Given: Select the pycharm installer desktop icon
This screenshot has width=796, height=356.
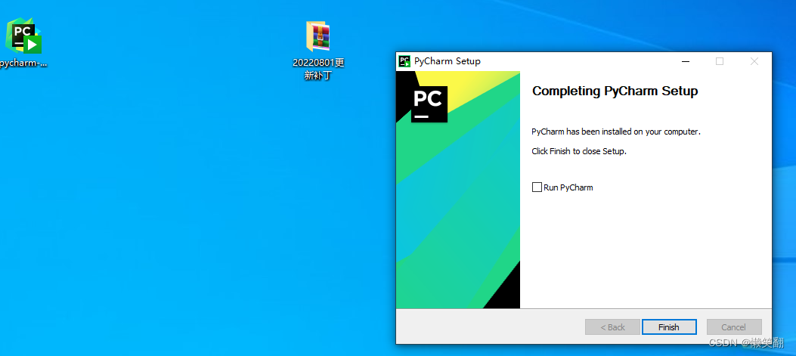Looking at the screenshot, I should pyautogui.click(x=23, y=36).
